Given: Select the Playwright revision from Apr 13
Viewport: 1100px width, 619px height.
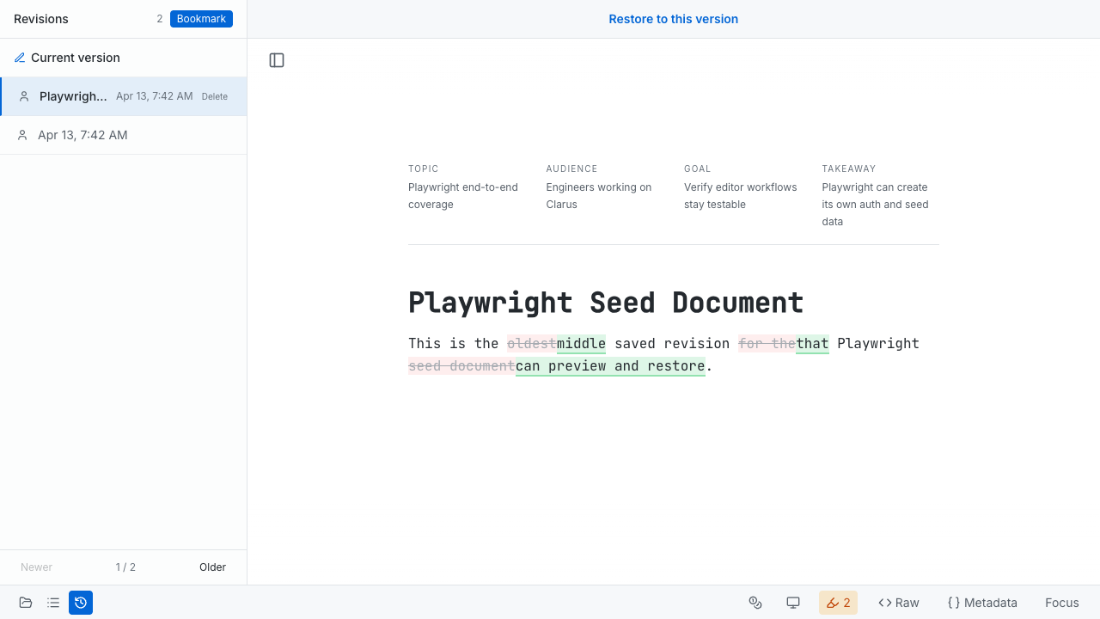Looking at the screenshot, I should pos(124,96).
